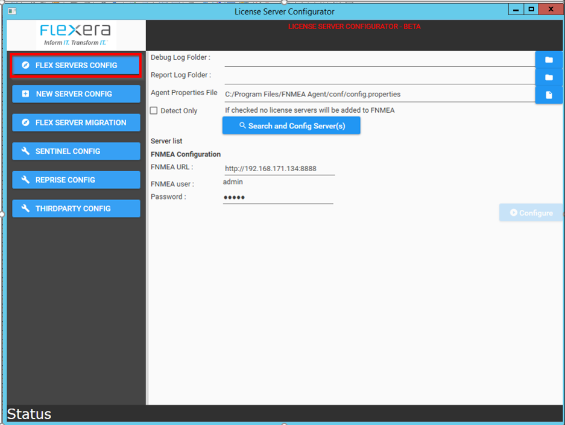Click the Password input field

278,197
